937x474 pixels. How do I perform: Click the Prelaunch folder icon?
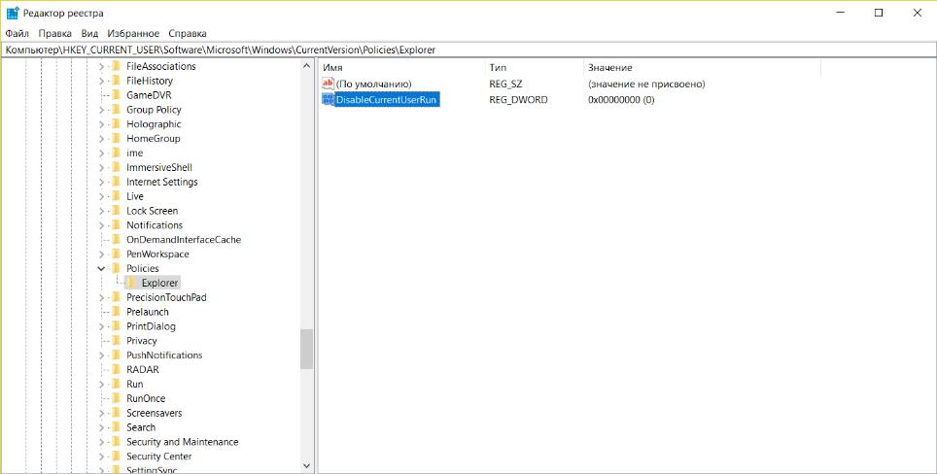117,312
